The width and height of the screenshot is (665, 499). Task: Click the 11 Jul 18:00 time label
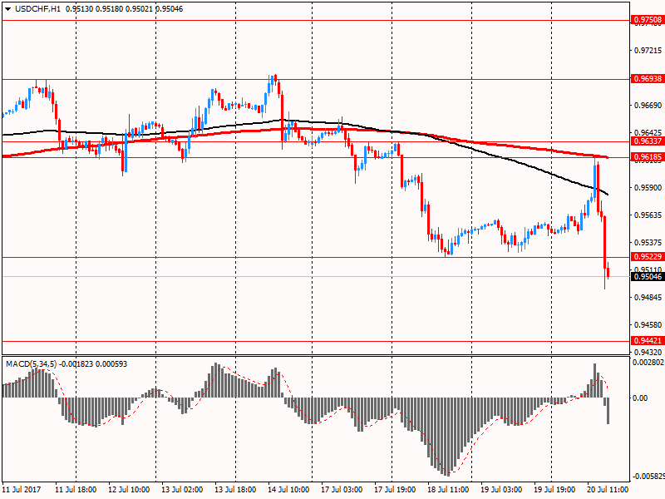click(x=76, y=490)
